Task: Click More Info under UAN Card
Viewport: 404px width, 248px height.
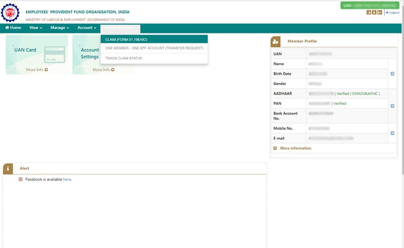Action: [37, 70]
